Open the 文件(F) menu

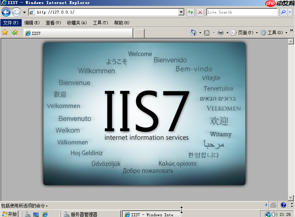(10, 22)
